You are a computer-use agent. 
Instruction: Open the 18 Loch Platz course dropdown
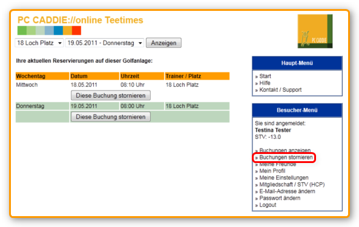click(x=39, y=43)
